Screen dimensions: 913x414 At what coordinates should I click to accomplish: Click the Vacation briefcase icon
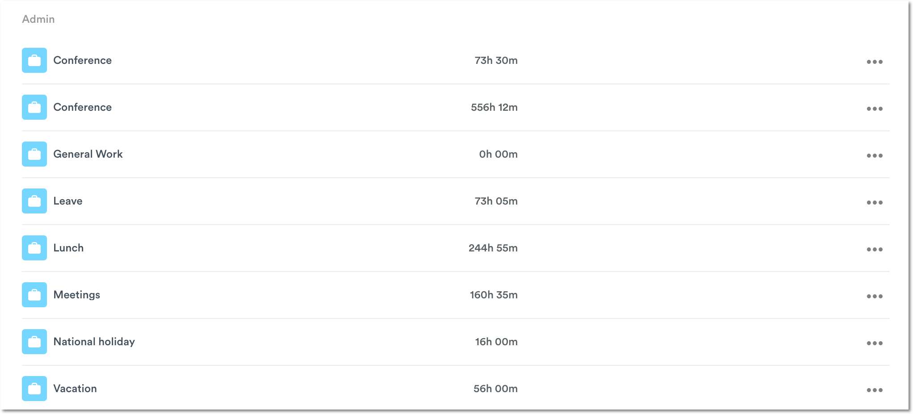pos(34,389)
